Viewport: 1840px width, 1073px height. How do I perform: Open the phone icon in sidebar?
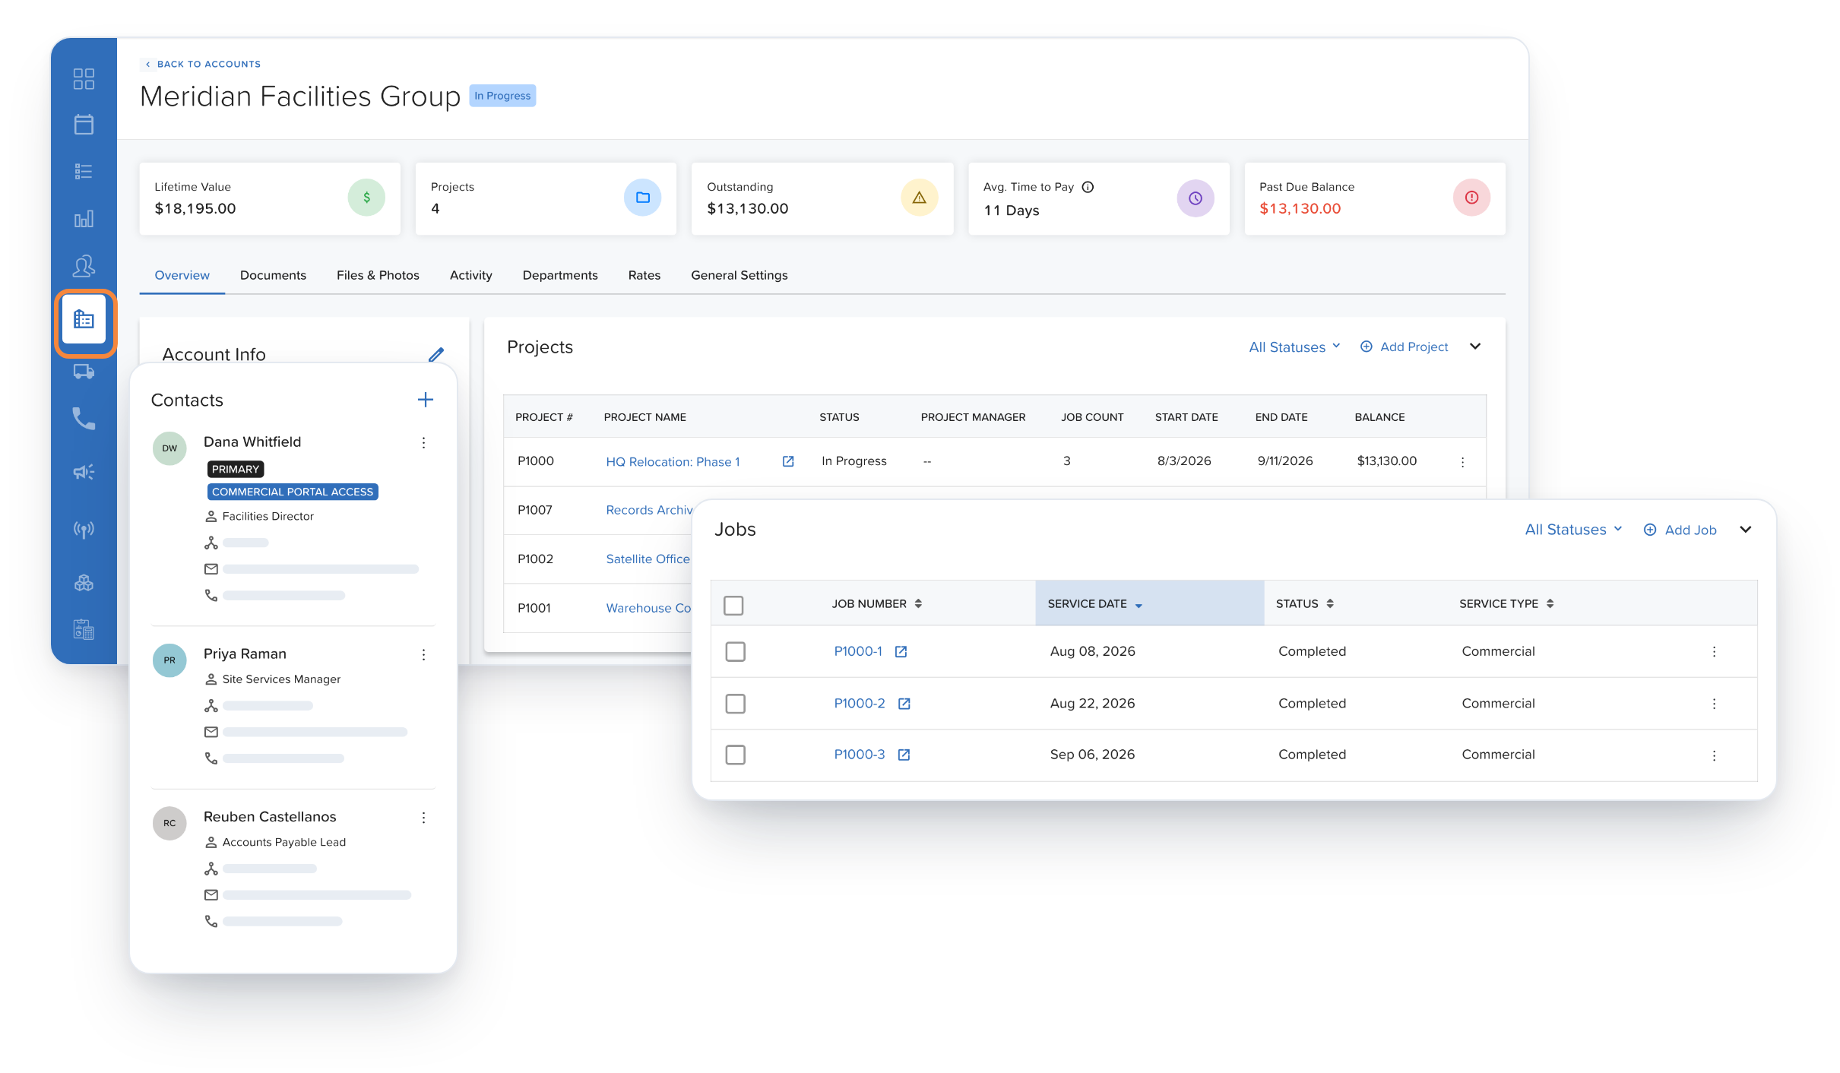click(x=84, y=419)
